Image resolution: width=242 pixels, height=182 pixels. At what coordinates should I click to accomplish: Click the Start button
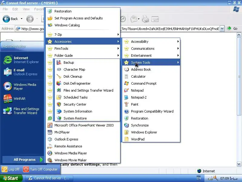(x=11, y=178)
